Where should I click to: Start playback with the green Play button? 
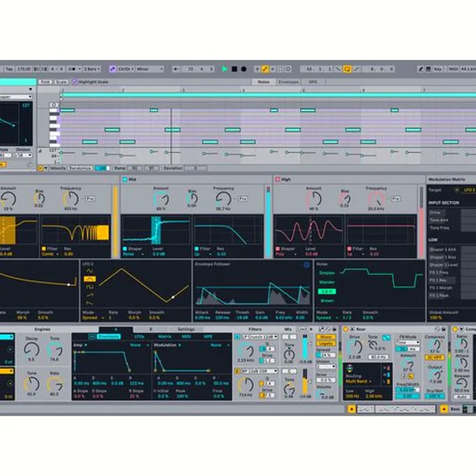pos(225,69)
